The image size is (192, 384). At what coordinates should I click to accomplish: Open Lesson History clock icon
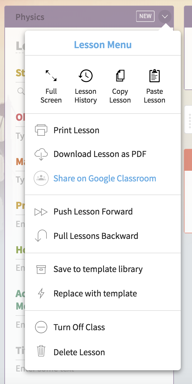click(85, 76)
